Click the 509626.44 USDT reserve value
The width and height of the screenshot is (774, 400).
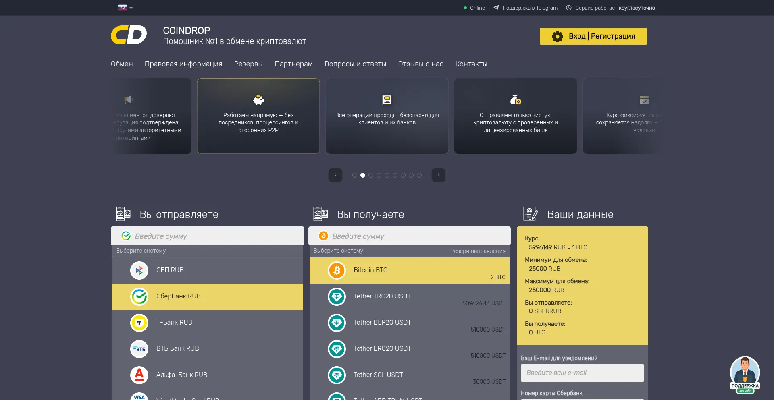coord(484,303)
